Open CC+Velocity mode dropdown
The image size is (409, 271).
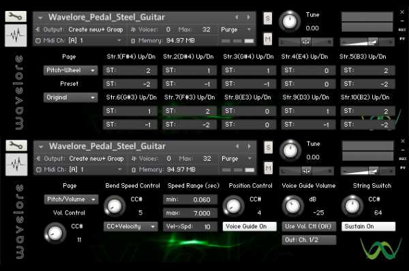pos(131,227)
